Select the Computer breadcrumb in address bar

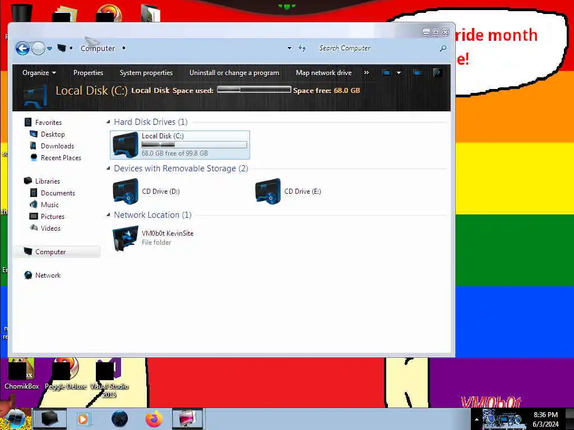[x=98, y=48]
